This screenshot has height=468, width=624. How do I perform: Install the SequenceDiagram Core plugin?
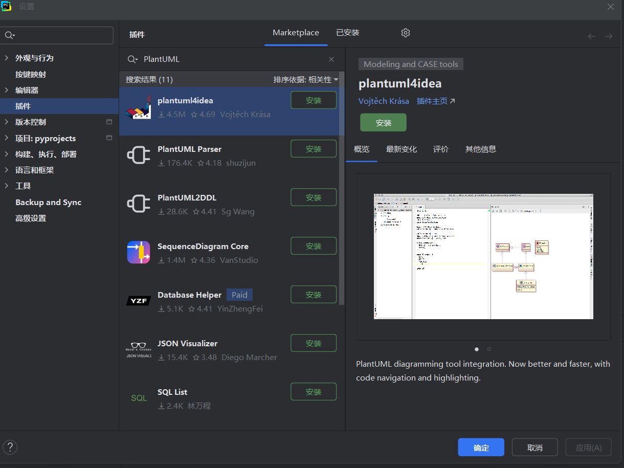(314, 246)
